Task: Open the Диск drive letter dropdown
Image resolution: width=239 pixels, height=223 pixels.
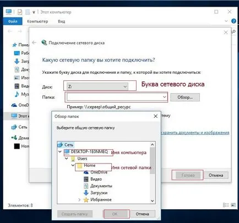Action: click(x=97, y=86)
